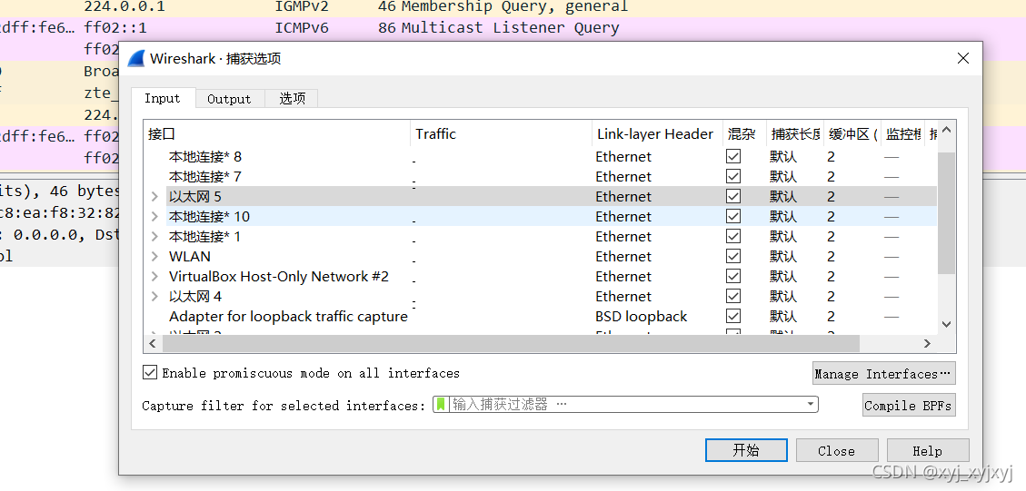Expand the 以太网 5 interface row
Viewport: 1026px width, 491px height.
click(154, 197)
